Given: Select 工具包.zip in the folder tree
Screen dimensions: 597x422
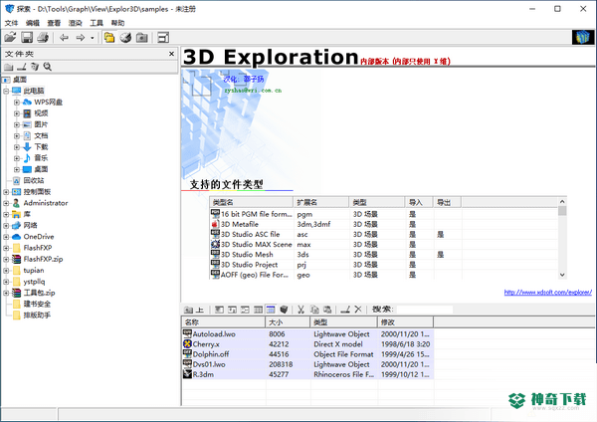Looking at the screenshot, I should pyautogui.click(x=39, y=293).
